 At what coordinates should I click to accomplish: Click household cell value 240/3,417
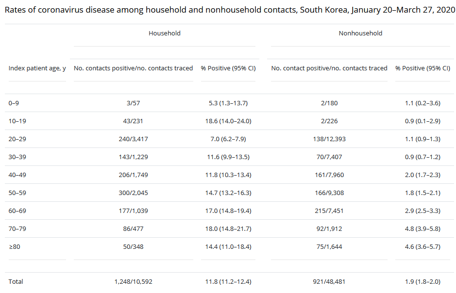(133, 139)
